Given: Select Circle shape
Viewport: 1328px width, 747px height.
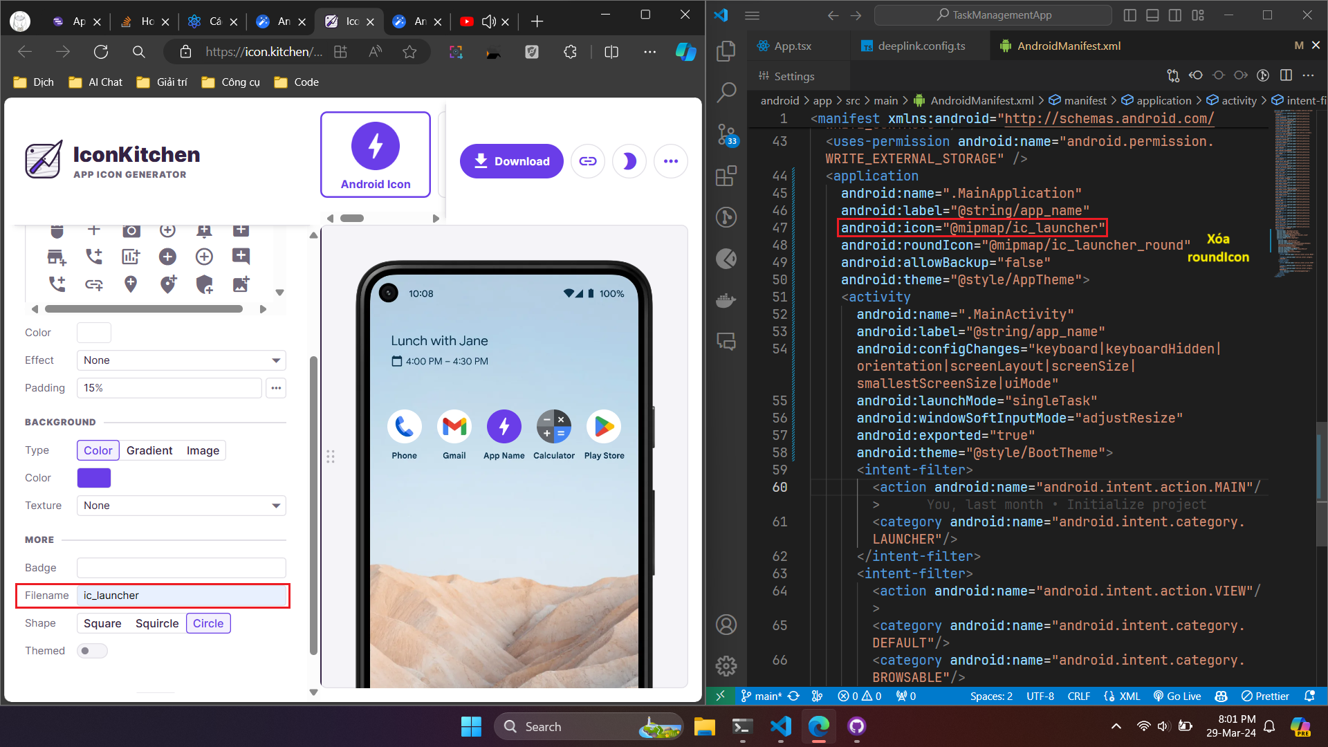Looking at the screenshot, I should click(x=208, y=623).
